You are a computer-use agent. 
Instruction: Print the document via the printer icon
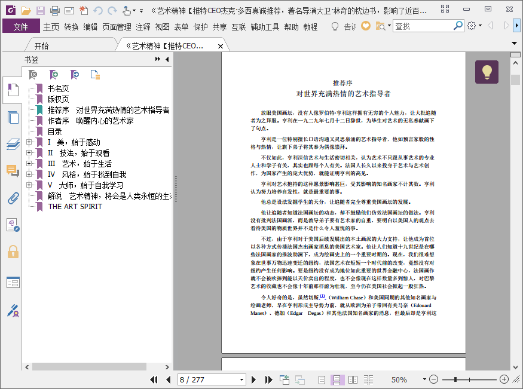[55, 11]
